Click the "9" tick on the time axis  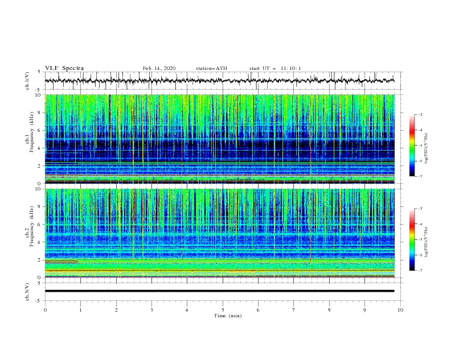pyautogui.click(x=364, y=310)
